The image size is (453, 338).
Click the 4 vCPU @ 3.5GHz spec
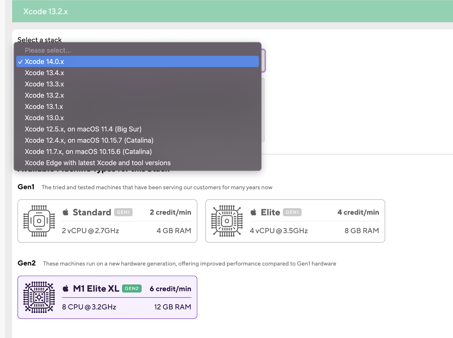point(279,231)
